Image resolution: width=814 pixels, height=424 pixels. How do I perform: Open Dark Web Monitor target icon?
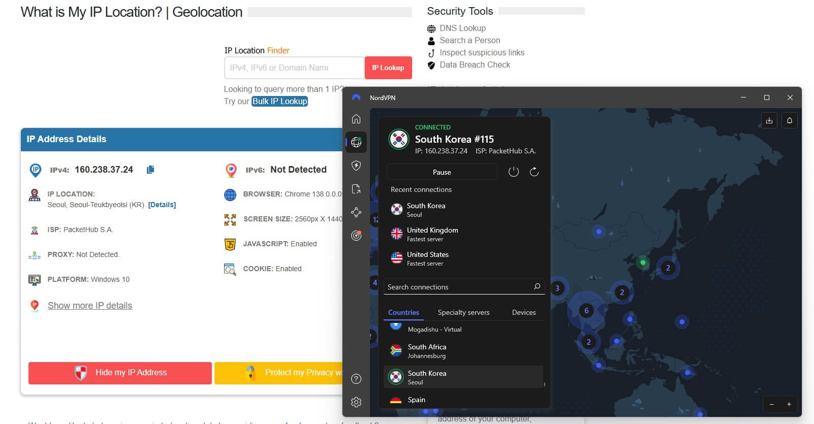coord(356,236)
